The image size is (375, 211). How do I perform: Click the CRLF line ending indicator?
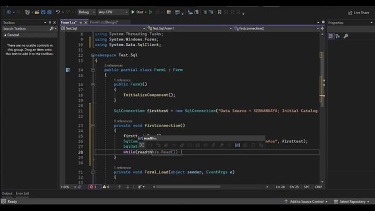318,187
